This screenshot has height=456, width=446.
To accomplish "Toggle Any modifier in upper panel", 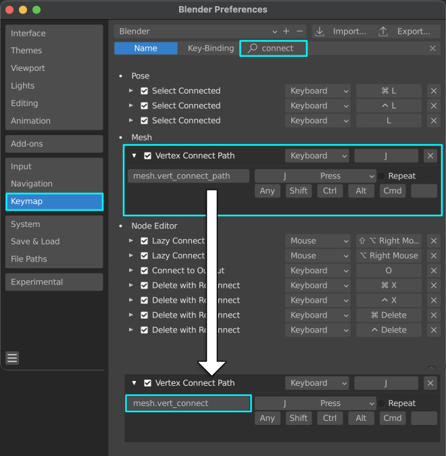I will (268, 191).
